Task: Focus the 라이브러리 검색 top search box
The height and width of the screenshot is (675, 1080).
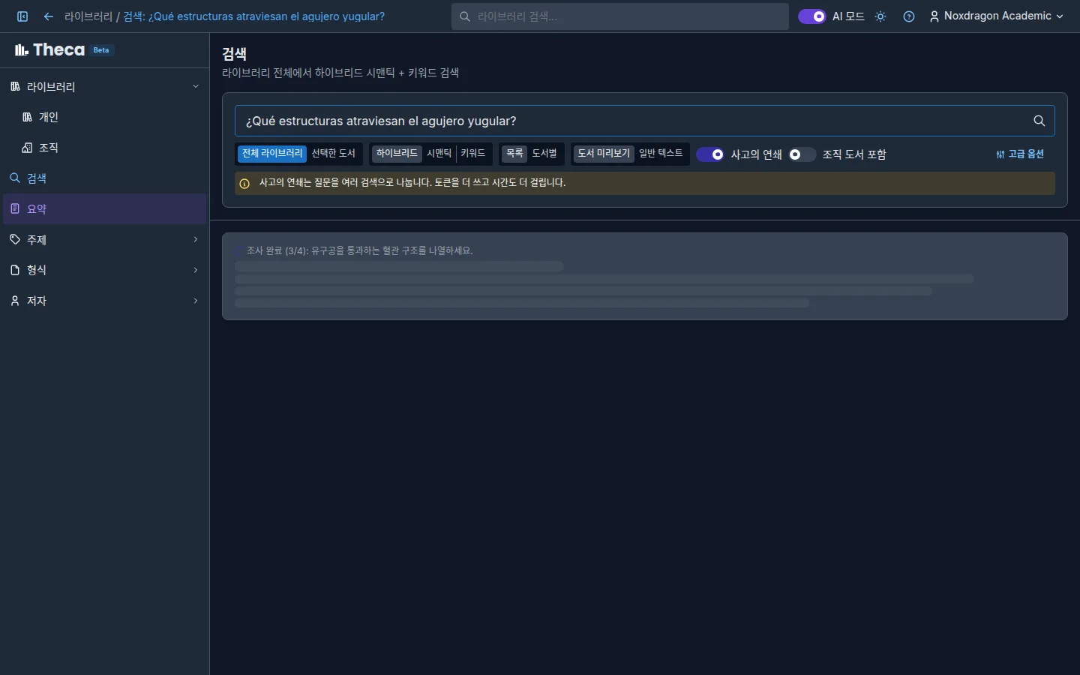Action: click(620, 16)
